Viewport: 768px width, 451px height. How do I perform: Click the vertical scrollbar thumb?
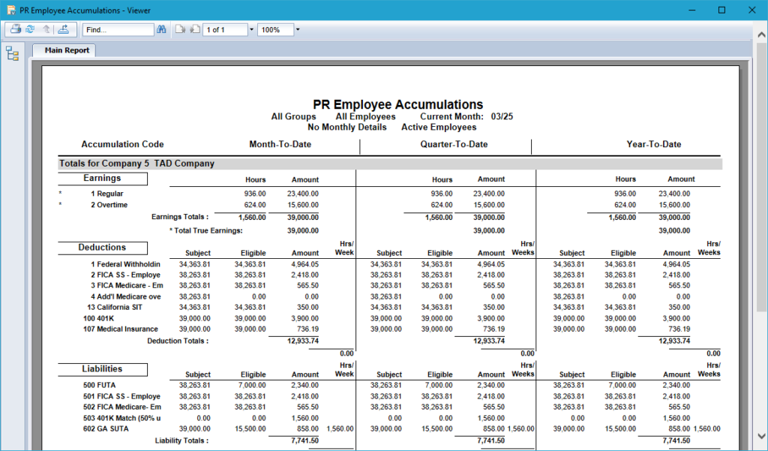[x=761, y=176]
